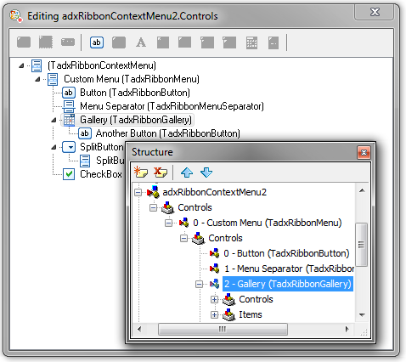Image resolution: width=406 pixels, height=362 pixels.
Task: Click the enabled 'ab' button icon in toolbar
Action: pos(97,42)
